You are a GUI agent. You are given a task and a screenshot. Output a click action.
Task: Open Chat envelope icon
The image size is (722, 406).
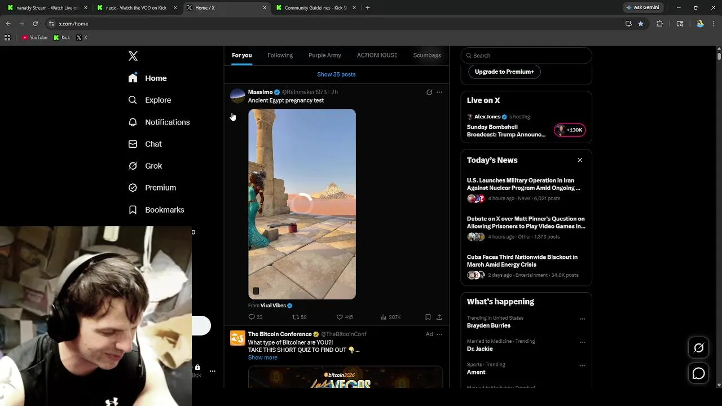[x=133, y=144]
